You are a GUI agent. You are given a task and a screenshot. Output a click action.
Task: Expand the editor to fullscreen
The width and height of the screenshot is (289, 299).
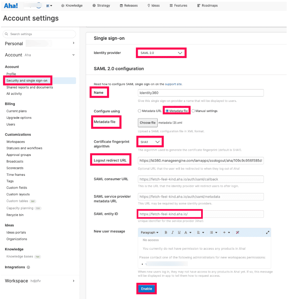coord(267,233)
